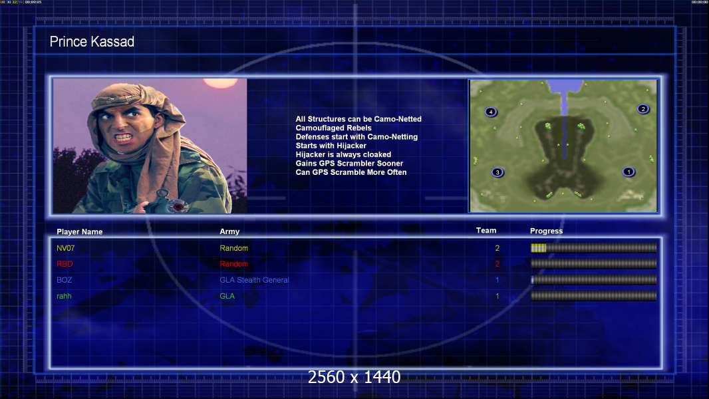
Task: Click RBD loading progress bar
Action: click(593, 263)
